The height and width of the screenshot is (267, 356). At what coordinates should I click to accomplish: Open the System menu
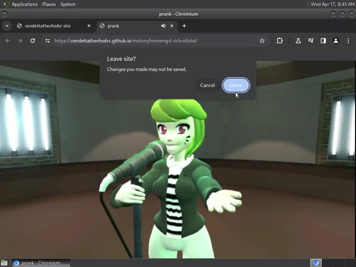(x=68, y=4)
